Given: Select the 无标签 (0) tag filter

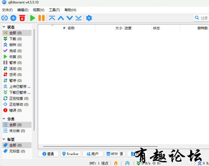Looking at the screenshot, I should [x=17, y=151].
